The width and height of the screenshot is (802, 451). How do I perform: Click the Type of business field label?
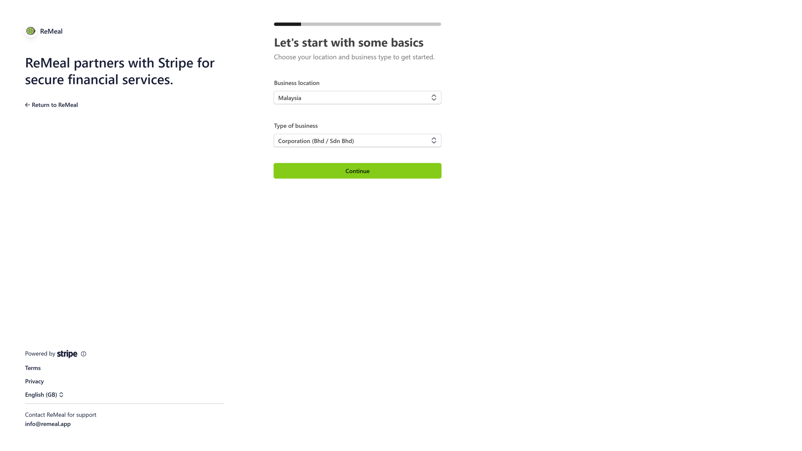tap(296, 126)
